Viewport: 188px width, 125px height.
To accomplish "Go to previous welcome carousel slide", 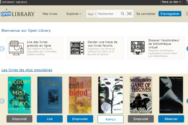I will [2, 49].
